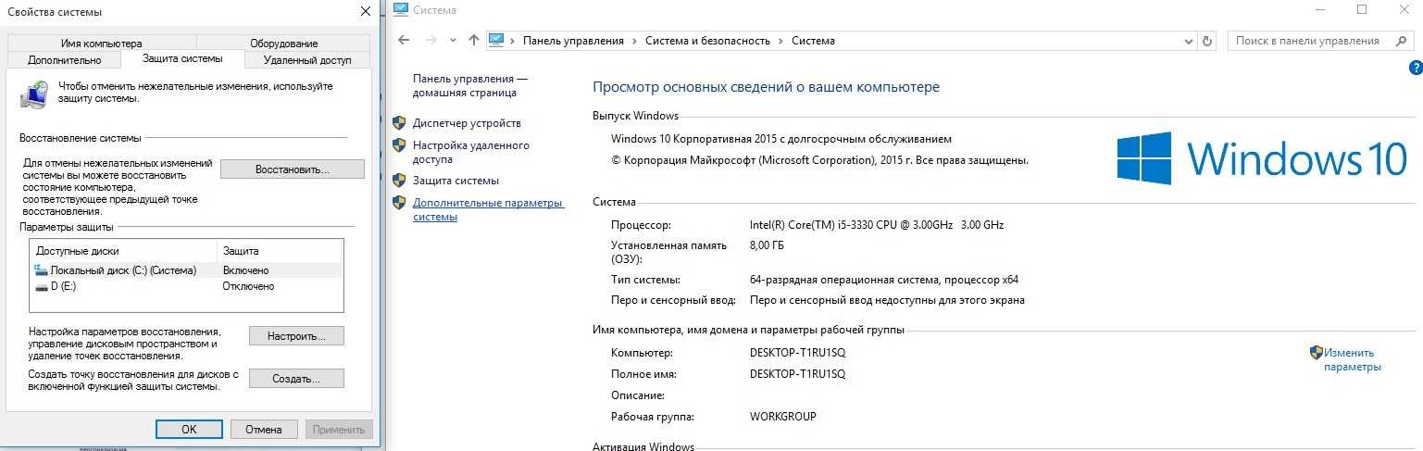Screen dimensions: 1423x451
Task: Switch to 'Оборудование' tab
Action: pyautogui.click(x=283, y=43)
